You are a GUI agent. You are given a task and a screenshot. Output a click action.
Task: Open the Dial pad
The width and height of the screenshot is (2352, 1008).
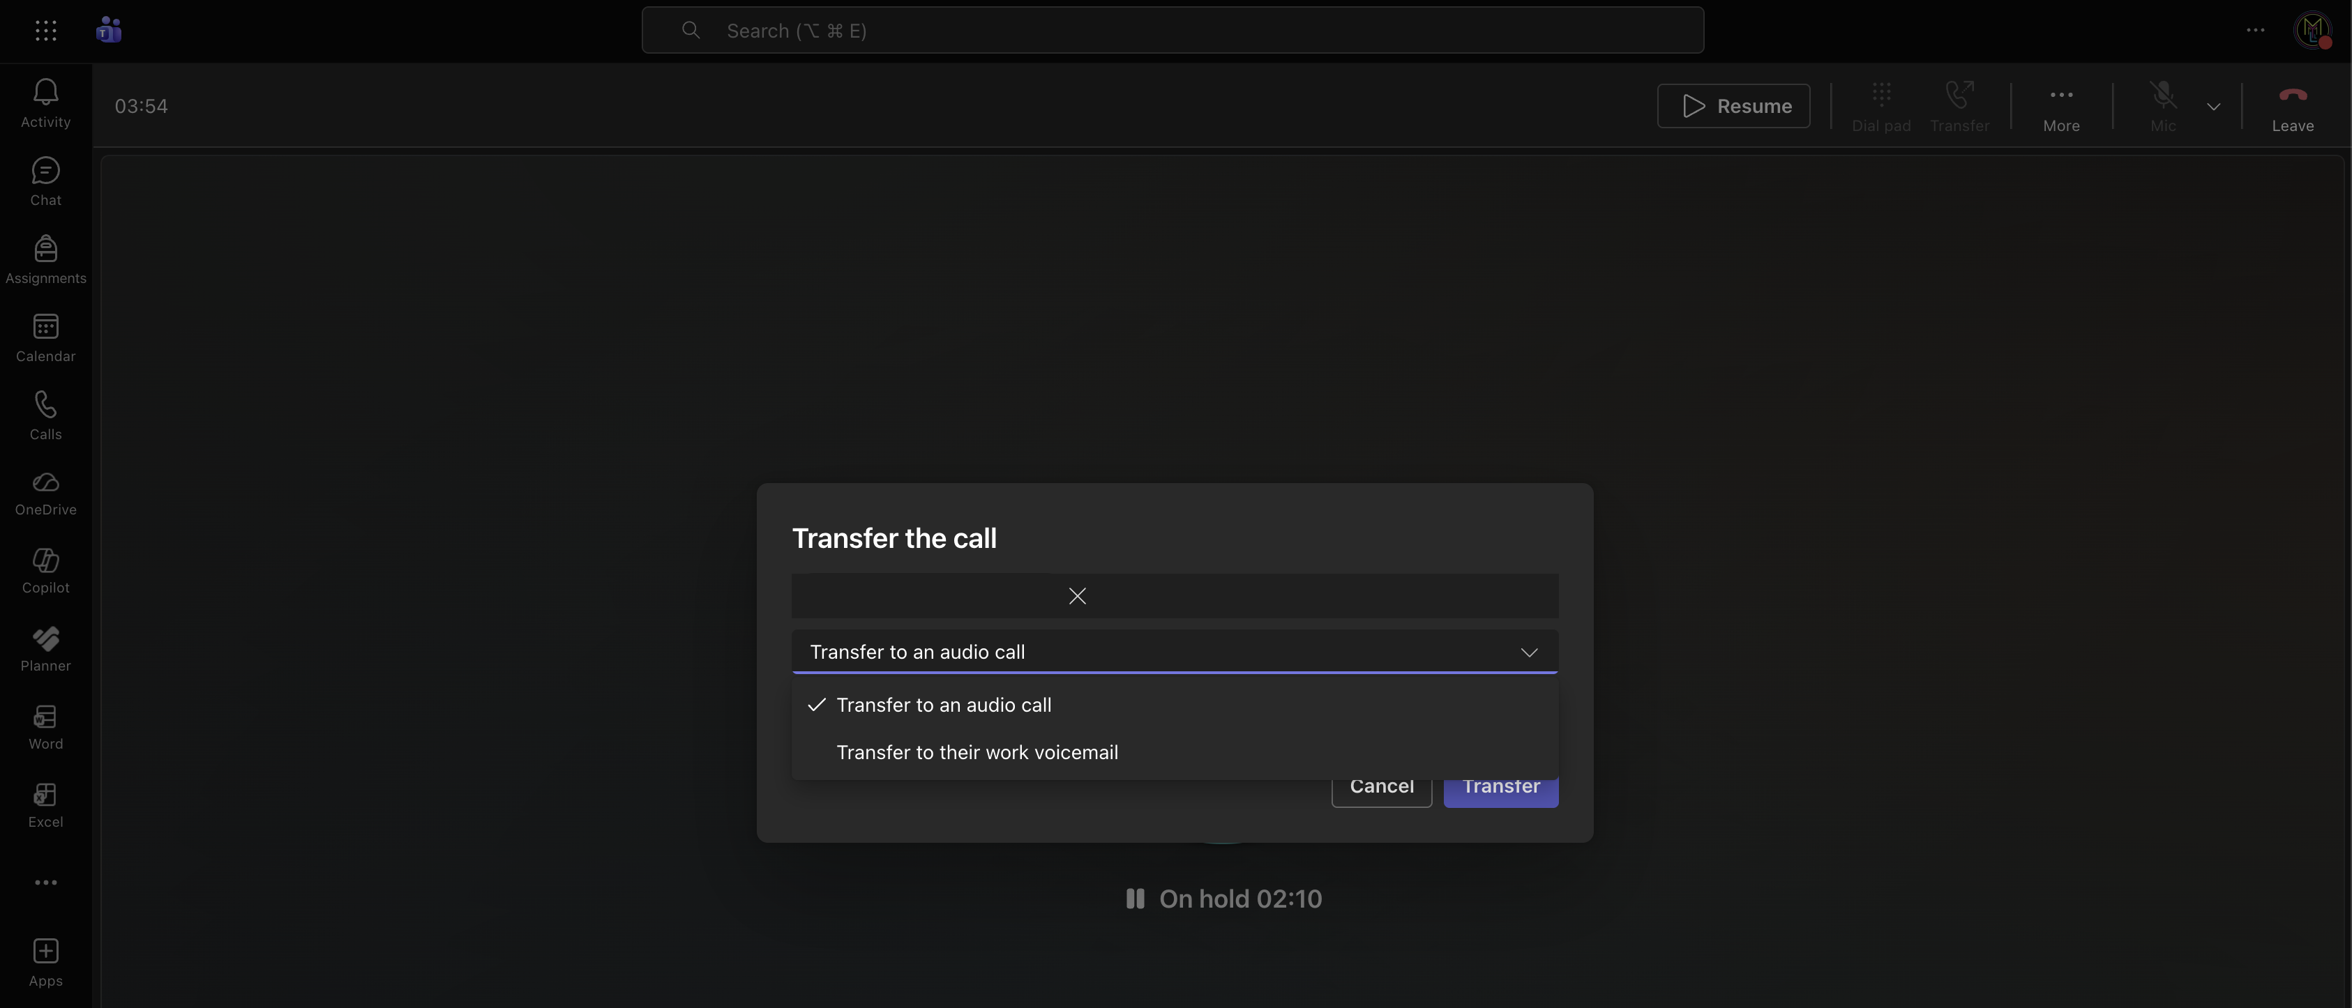(x=1881, y=106)
